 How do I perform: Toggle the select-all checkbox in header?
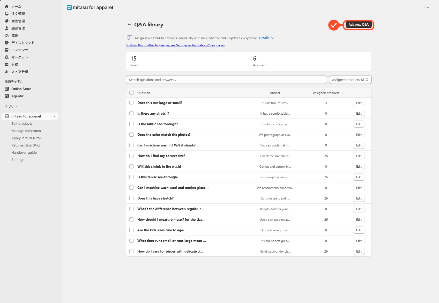pyautogui.click(x=131, y=93)
